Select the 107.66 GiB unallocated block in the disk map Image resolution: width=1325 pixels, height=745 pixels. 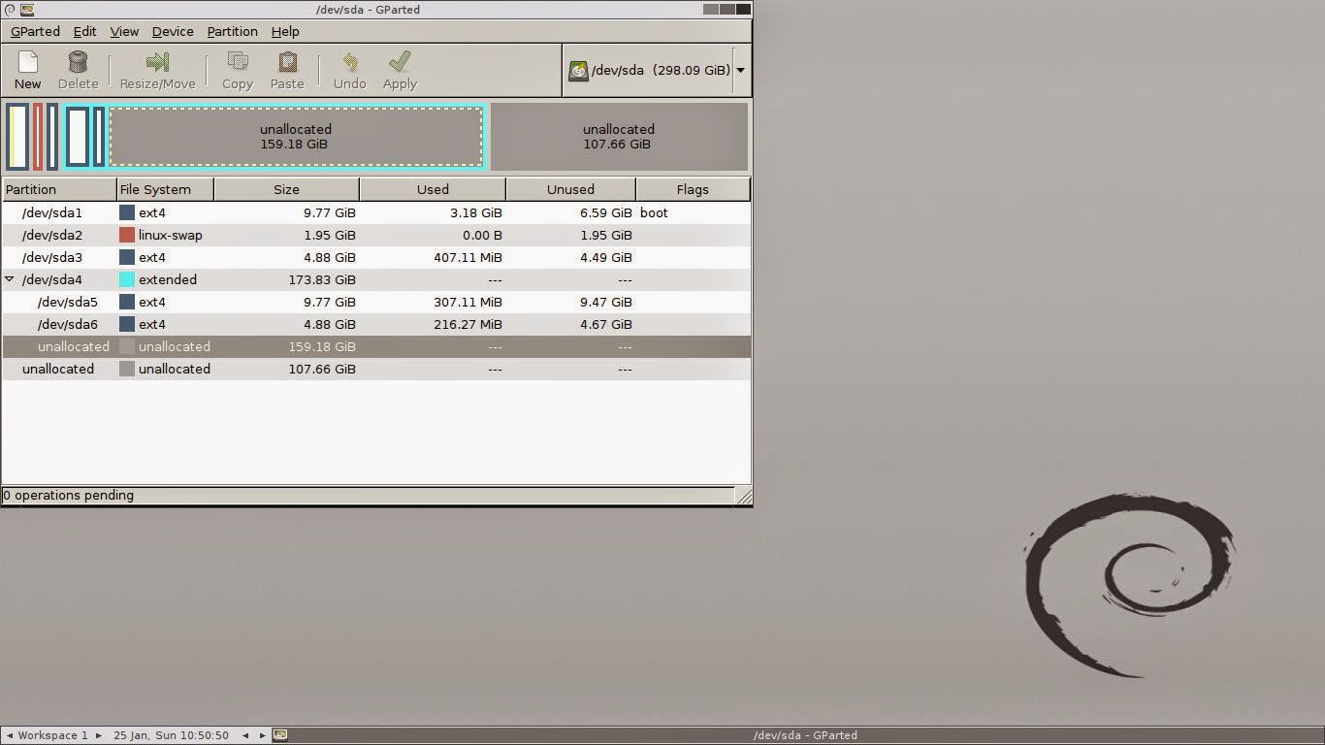[619, 137]
